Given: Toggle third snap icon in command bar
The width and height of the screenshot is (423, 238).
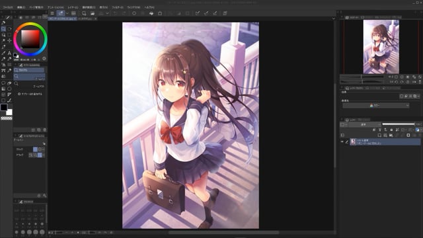Looking at the screenshot, I should pos(215,13).
